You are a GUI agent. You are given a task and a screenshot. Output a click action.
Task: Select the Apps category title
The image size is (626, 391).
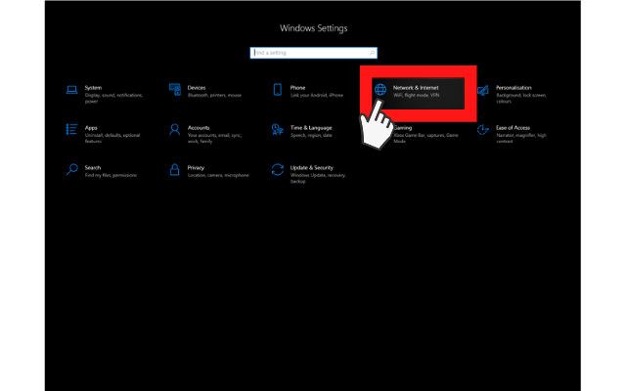click(91, 128)
